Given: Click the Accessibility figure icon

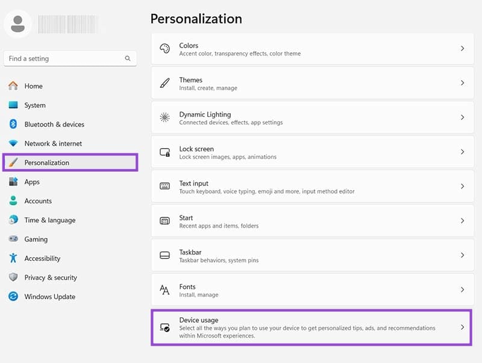Looking at the screenshot, I should [x=13, y=258].
